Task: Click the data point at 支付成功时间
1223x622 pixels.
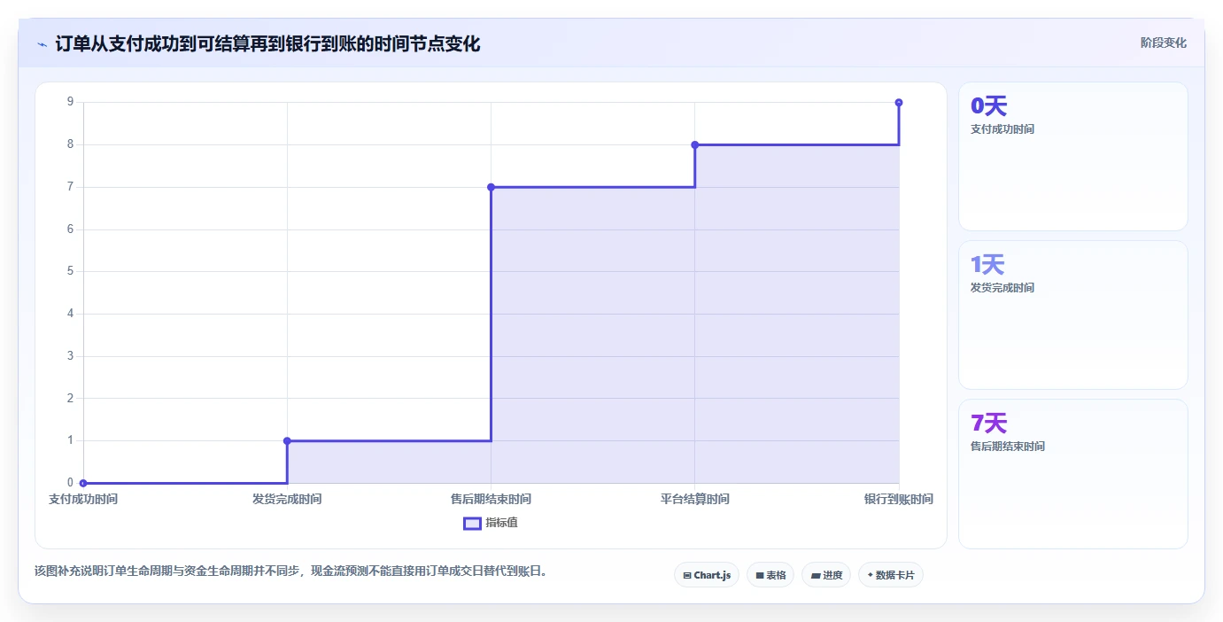Action: [x=83, y=483]
